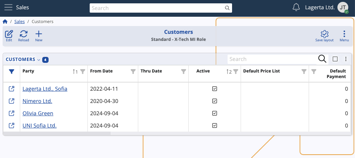This screenshot has height=158, width=355.
Task: Create a New customer
Action: (x=39, y=36)
